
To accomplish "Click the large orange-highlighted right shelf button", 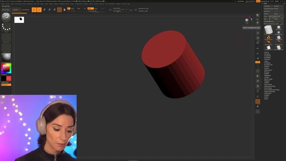I will (x=257, y=102).
